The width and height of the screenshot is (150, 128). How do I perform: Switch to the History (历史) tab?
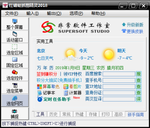53,114
